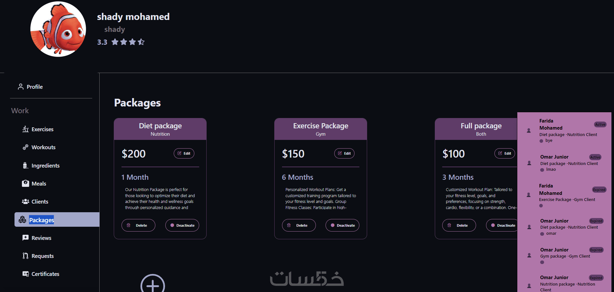This screenshot has width=614, height=292.
Task: Deactivate the Full package
Action: coord(502,225)
